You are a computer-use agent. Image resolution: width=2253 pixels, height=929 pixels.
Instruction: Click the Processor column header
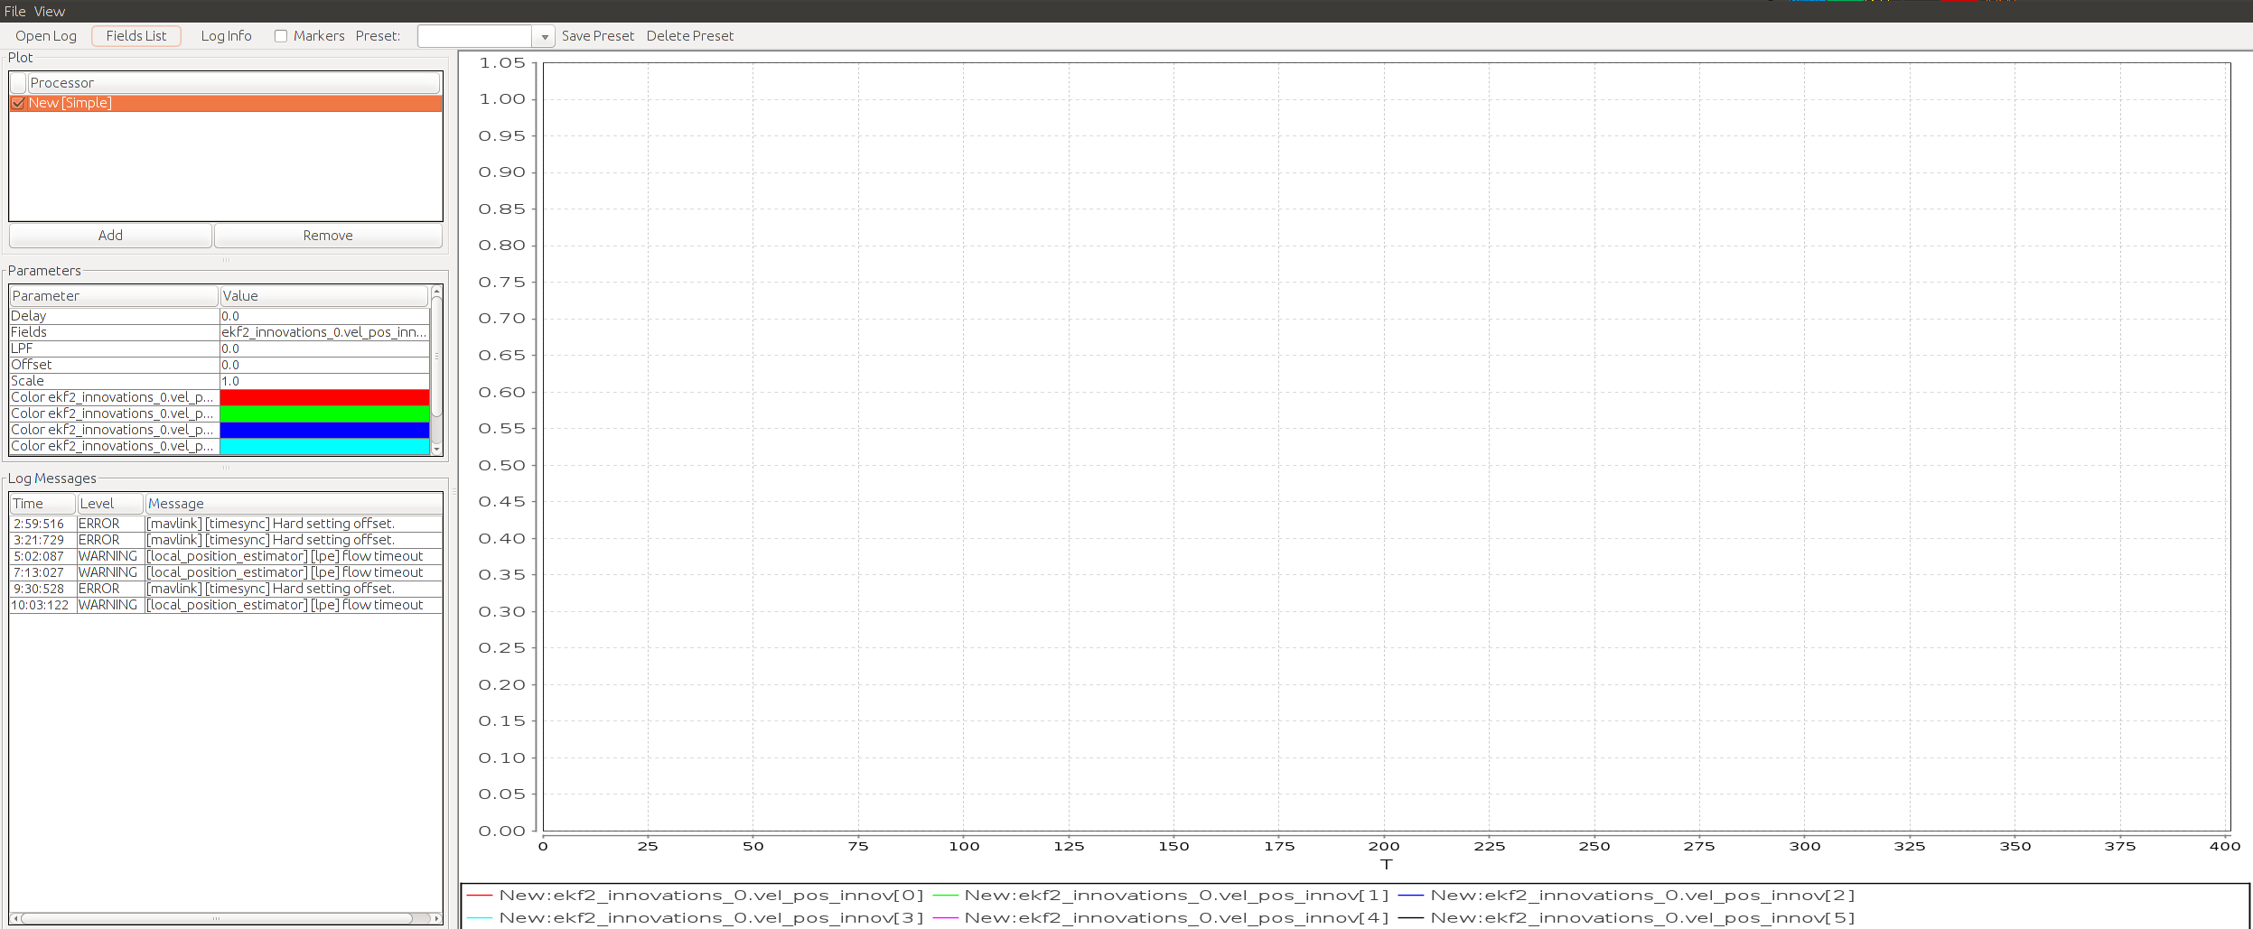[x=234, y=83]
